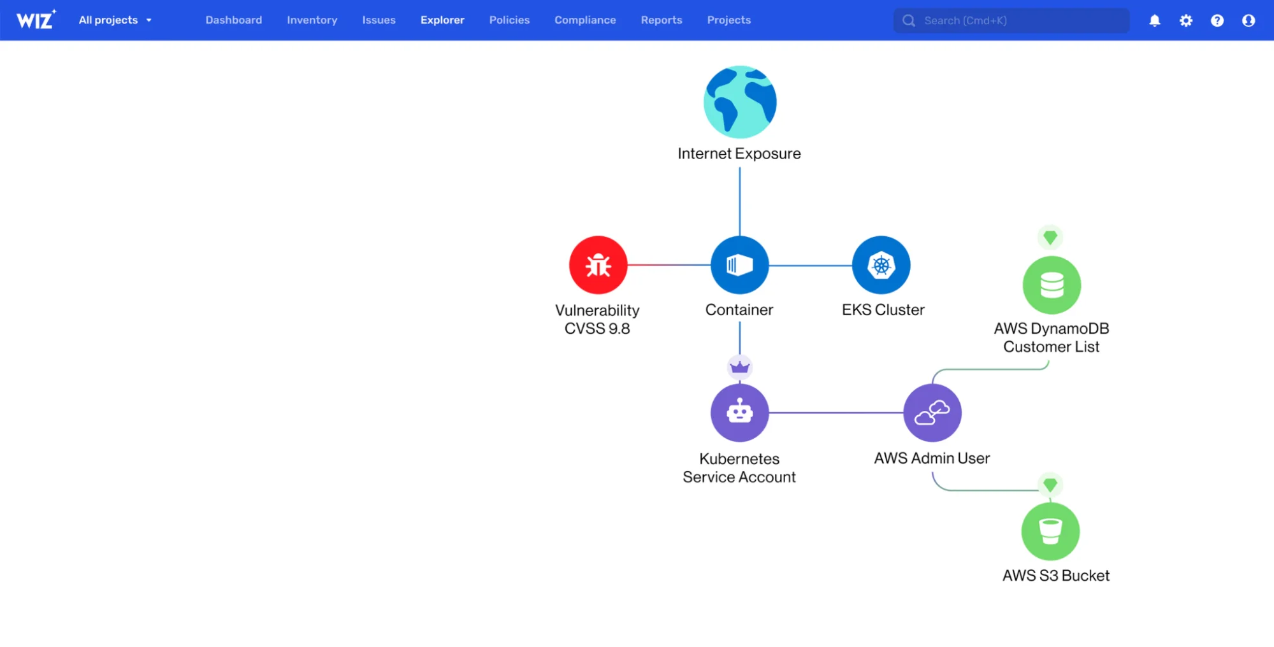Select the red Vulnerability CVSS 9.8 node
1274x647 pixels.
tap(598, 265)
